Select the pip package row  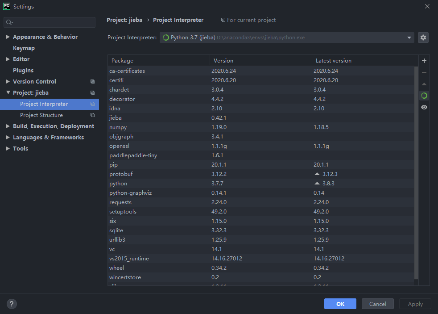tap(261, 165)
